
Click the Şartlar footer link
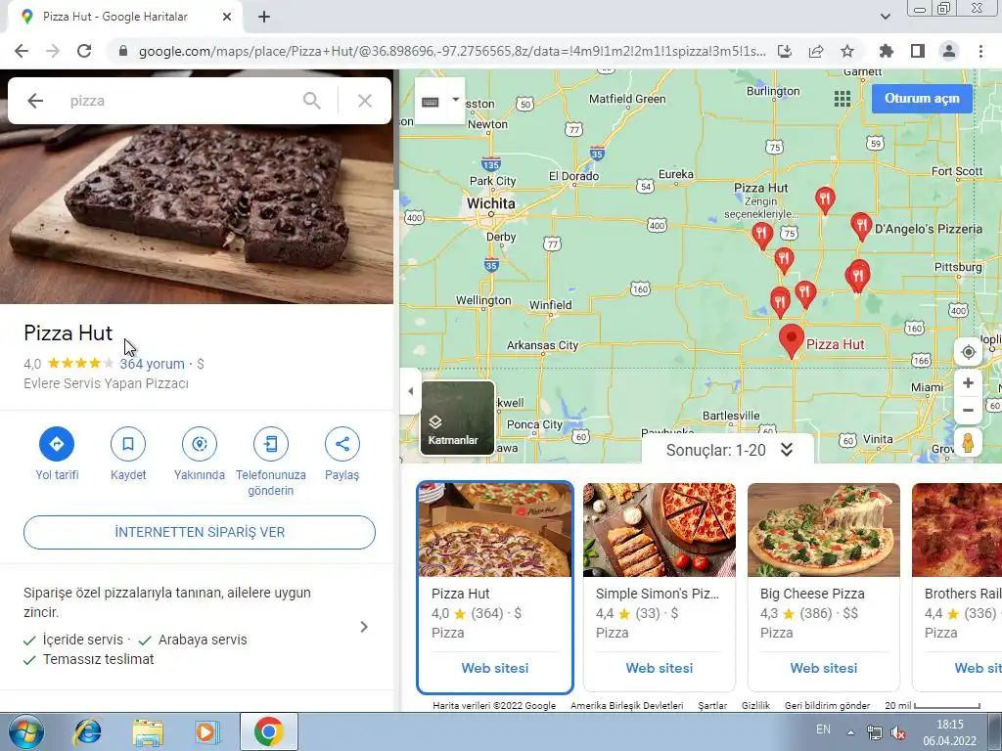[712, 705]
